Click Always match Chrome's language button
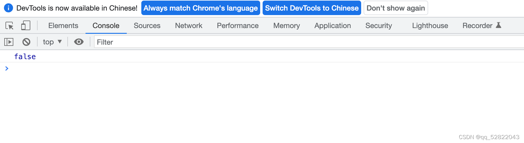Viewport: 524px width, 143px height. point(200,8)
